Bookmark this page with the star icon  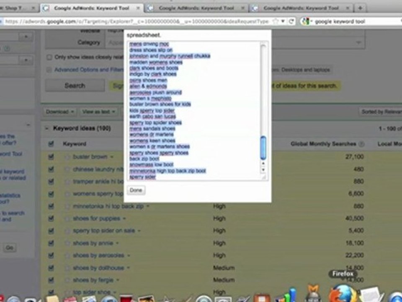tap(276, 21)
